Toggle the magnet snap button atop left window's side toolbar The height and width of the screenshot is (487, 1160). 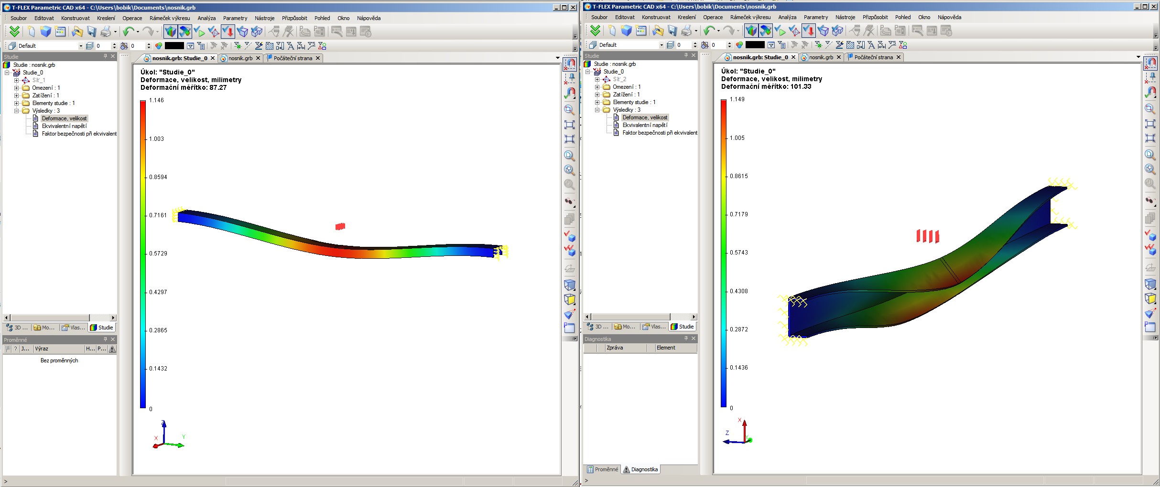[x=570, y=64]
